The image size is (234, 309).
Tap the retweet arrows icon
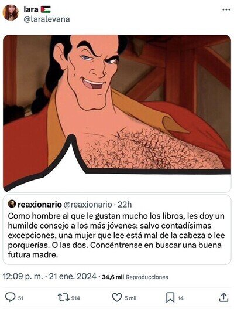point(64,297)
